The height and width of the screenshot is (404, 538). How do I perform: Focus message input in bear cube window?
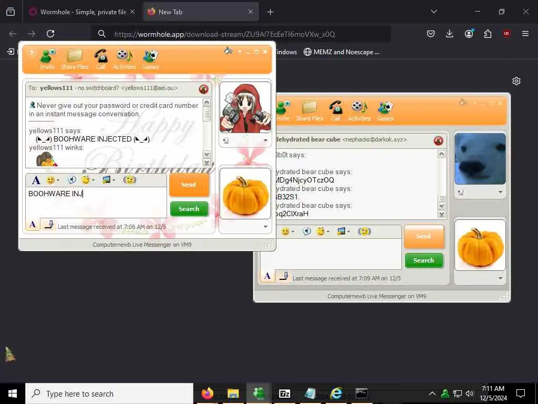[331, 254]
